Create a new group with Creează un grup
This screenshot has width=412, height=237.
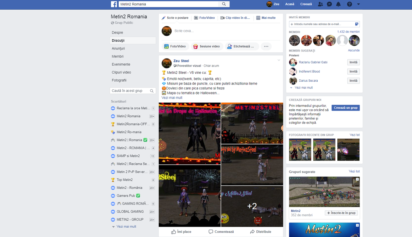point(345,108)
